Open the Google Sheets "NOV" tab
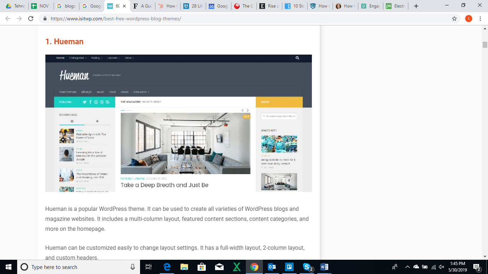 [40, 6]
